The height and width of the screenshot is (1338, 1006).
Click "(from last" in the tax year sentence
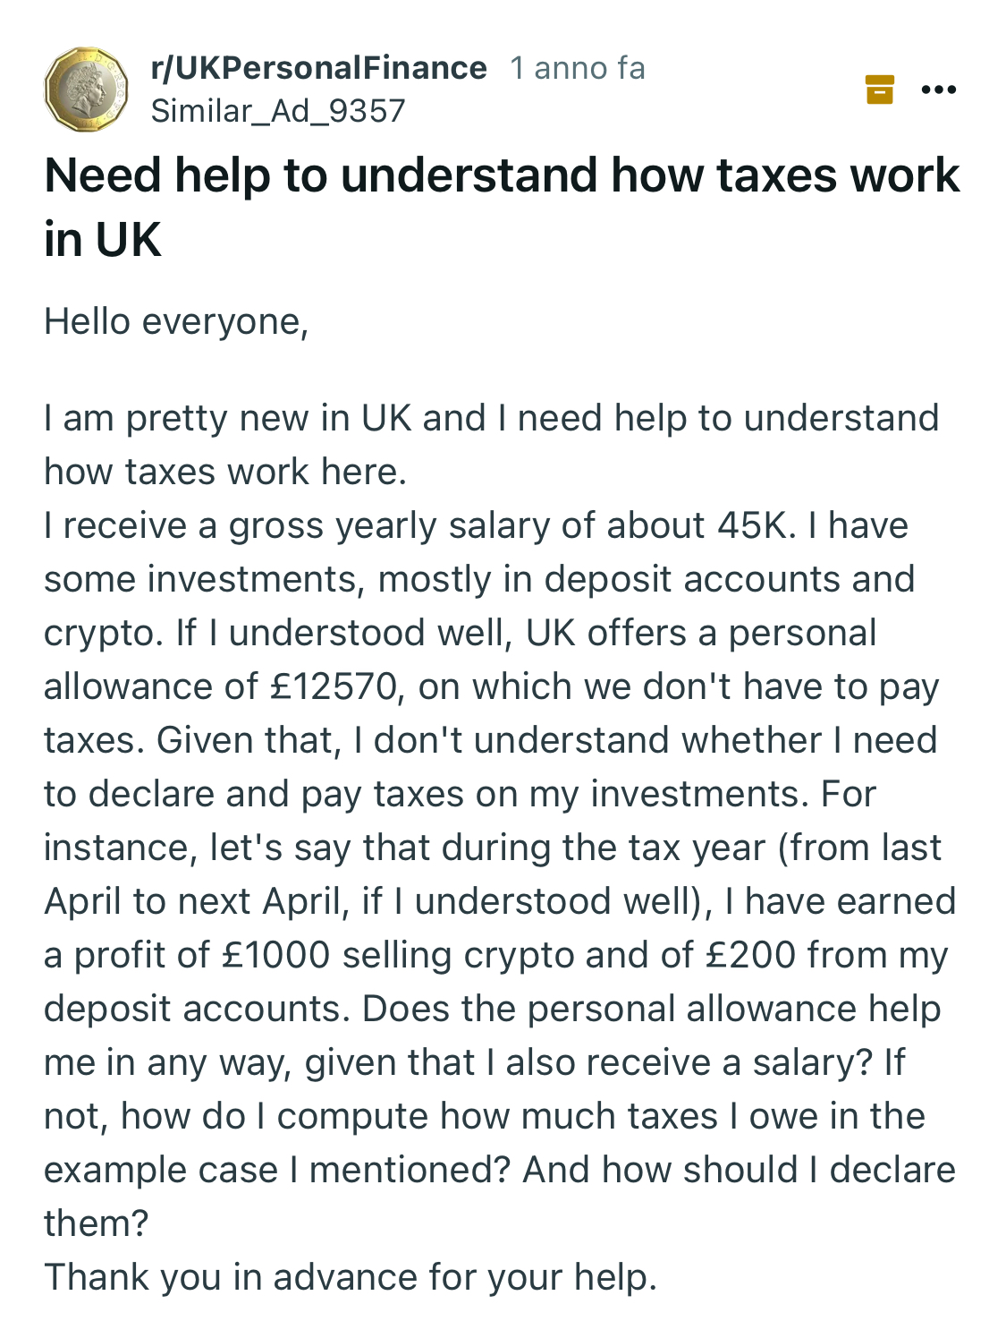[x=859, y=848]
